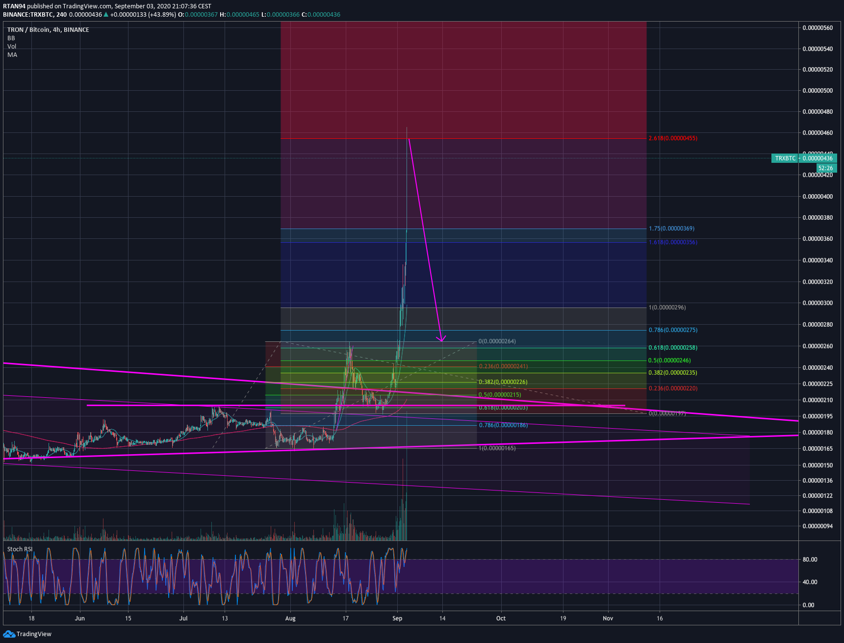Image resolution: width=844 pixels, height=643 pixels.
Task: Click the 0.00000300 price axis label
Action: click(x=818, y=303)
